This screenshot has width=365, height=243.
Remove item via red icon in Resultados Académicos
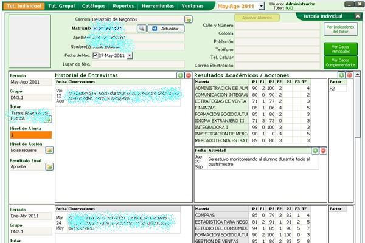coord(349,75)
